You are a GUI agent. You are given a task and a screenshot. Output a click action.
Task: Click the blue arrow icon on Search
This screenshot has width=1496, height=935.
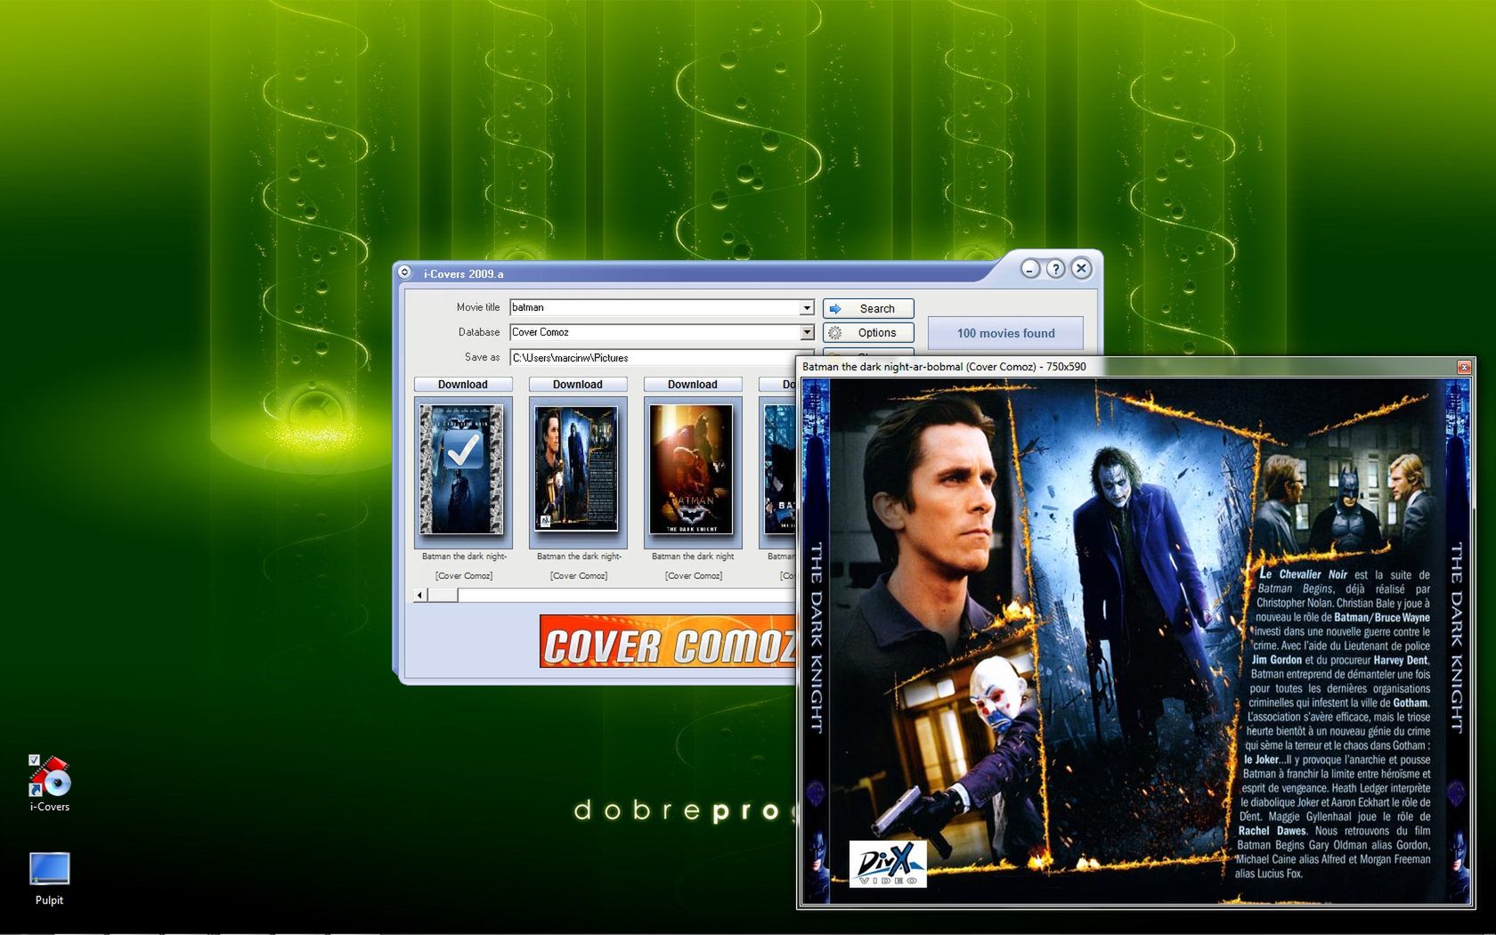(x=835, y=309)
